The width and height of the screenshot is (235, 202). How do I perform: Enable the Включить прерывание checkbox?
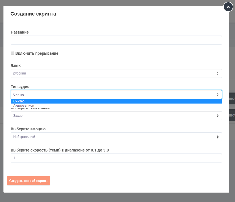(x=12, y=53)
